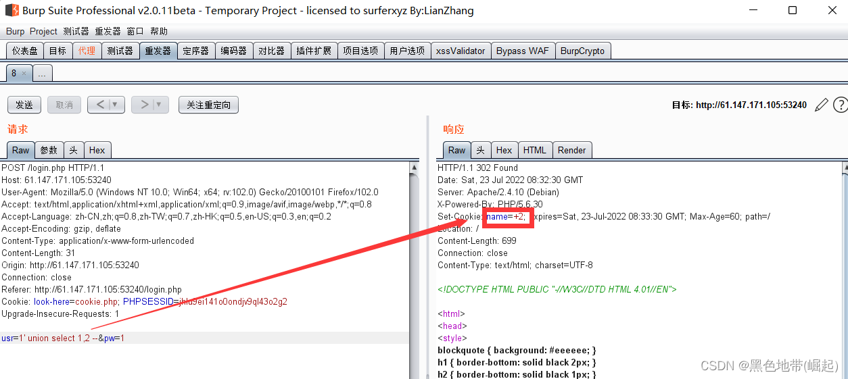The width and height of the screenshot is (848, 379).
Task: Switch to the 仪表盘 tab
Action: (25, 51)
